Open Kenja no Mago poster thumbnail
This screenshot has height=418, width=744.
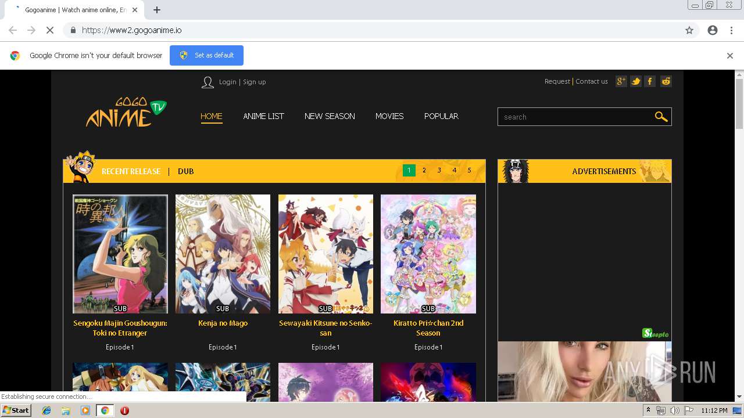pyautogui.click(x=223, y=254)
